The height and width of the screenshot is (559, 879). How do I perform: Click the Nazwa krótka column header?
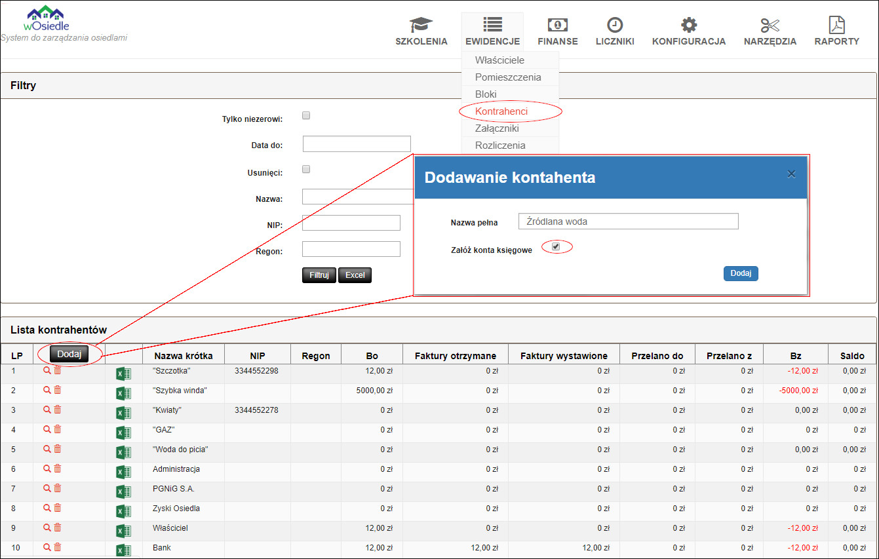pyautogui.click(x=184, y=356)
